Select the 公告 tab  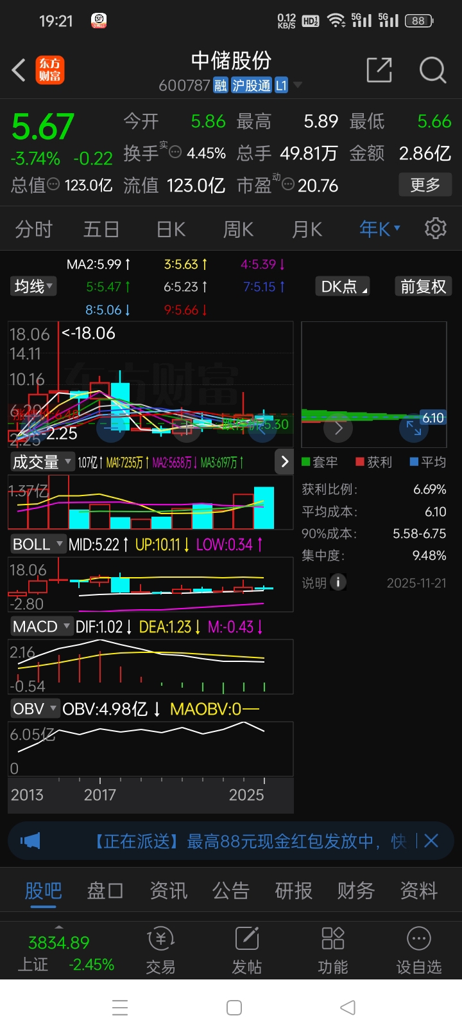tap(231, 891)
